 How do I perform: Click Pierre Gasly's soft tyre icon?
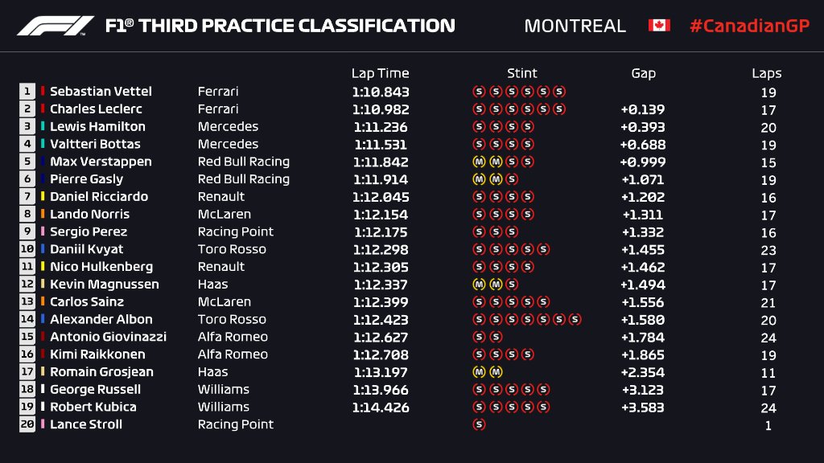coord(512,179)
